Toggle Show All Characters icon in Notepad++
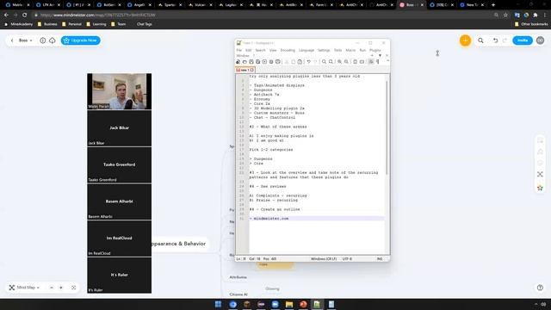 [x=378, y=62]
